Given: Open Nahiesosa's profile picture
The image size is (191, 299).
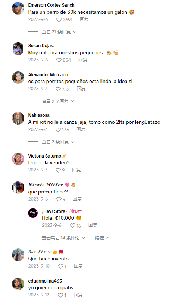Looking at the screenshot, I should [x=18, y=118].
